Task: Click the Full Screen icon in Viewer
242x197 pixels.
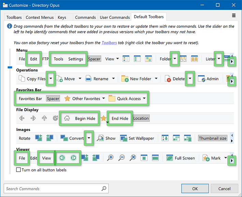Action: [x=170, y=158]
